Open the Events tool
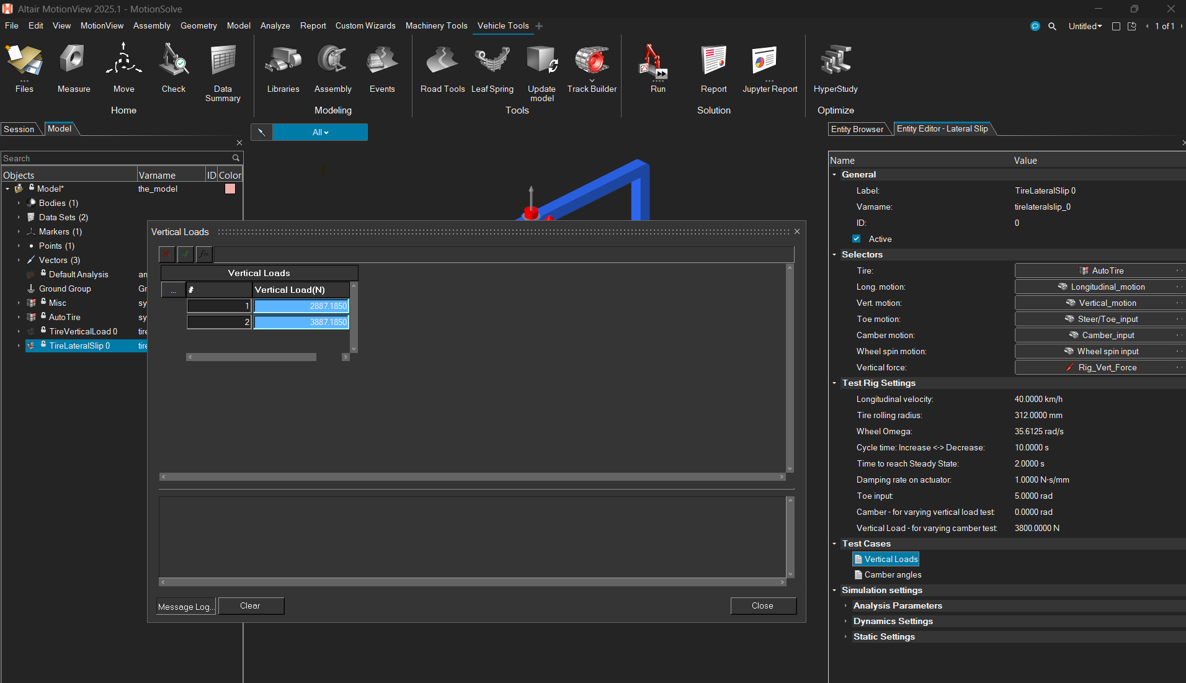Image resolution: width=1186 pixels, height=683 pixels. [x=382, y=68]
